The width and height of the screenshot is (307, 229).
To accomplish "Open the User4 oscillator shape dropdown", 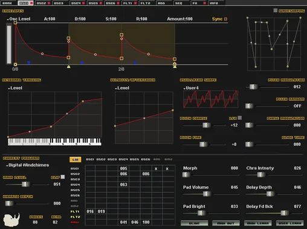I will point(191,88).
